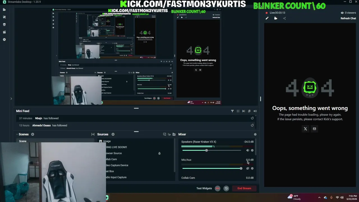Open Mixer advanced settings gear
Viewport: 359px width, 202px height.
tap(255, 134)
